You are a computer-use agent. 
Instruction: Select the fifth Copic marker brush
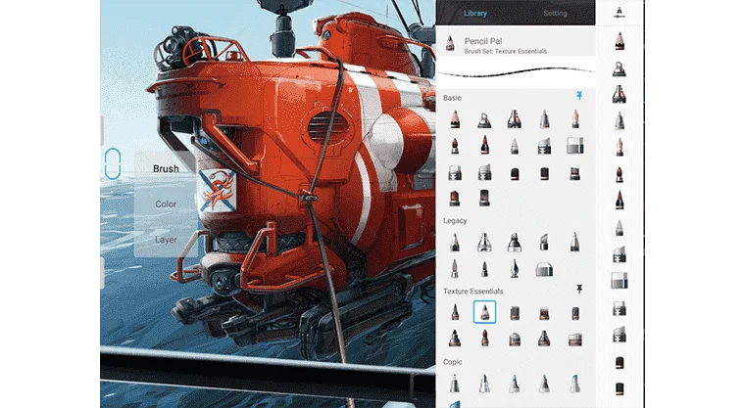pyautogui.click(x=575, y=384)
